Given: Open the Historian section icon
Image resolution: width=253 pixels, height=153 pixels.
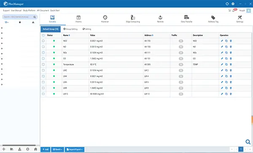Looking at the screenshot, I should [105, 17].
